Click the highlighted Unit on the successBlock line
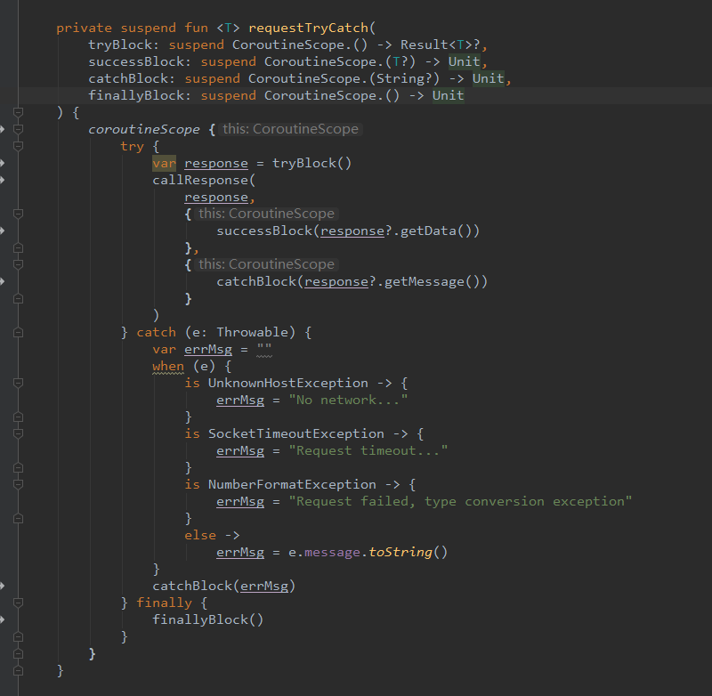Screen dimensions: 712x696 coord(464,61)
